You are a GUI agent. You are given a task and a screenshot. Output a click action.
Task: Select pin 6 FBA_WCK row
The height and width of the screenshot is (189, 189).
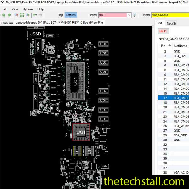click(174, 65)
